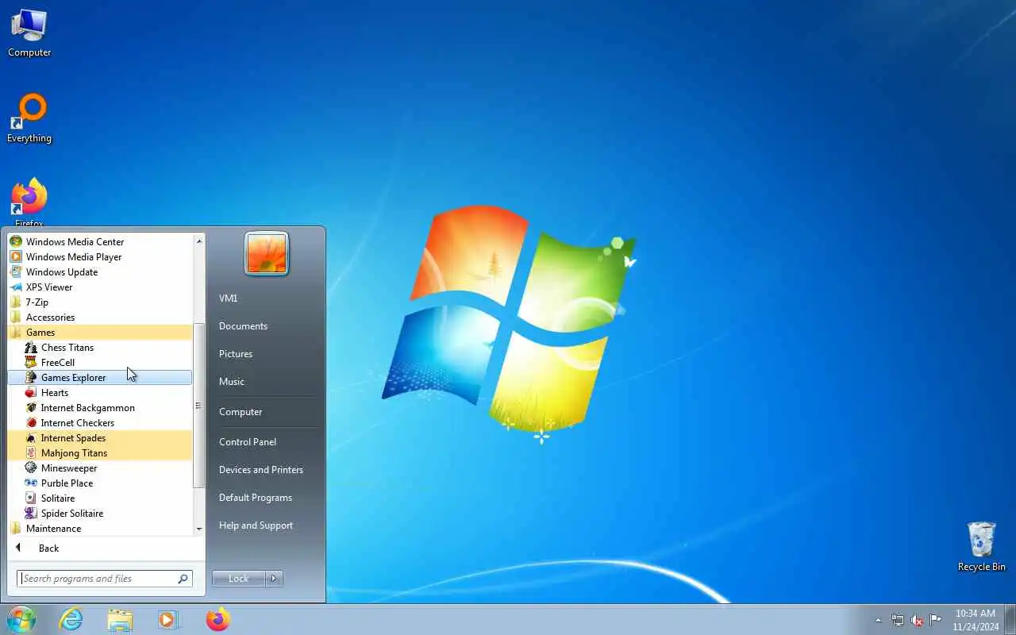The image size is (1016, 635).
Task: Open Windows Update entry
Action: 99,271
